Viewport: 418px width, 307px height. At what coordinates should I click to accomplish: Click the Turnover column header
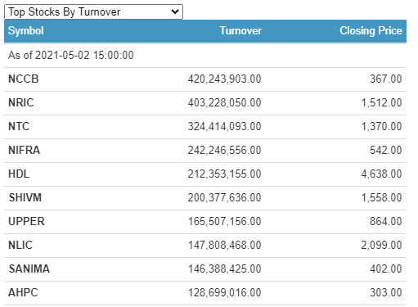pos(240,30)
